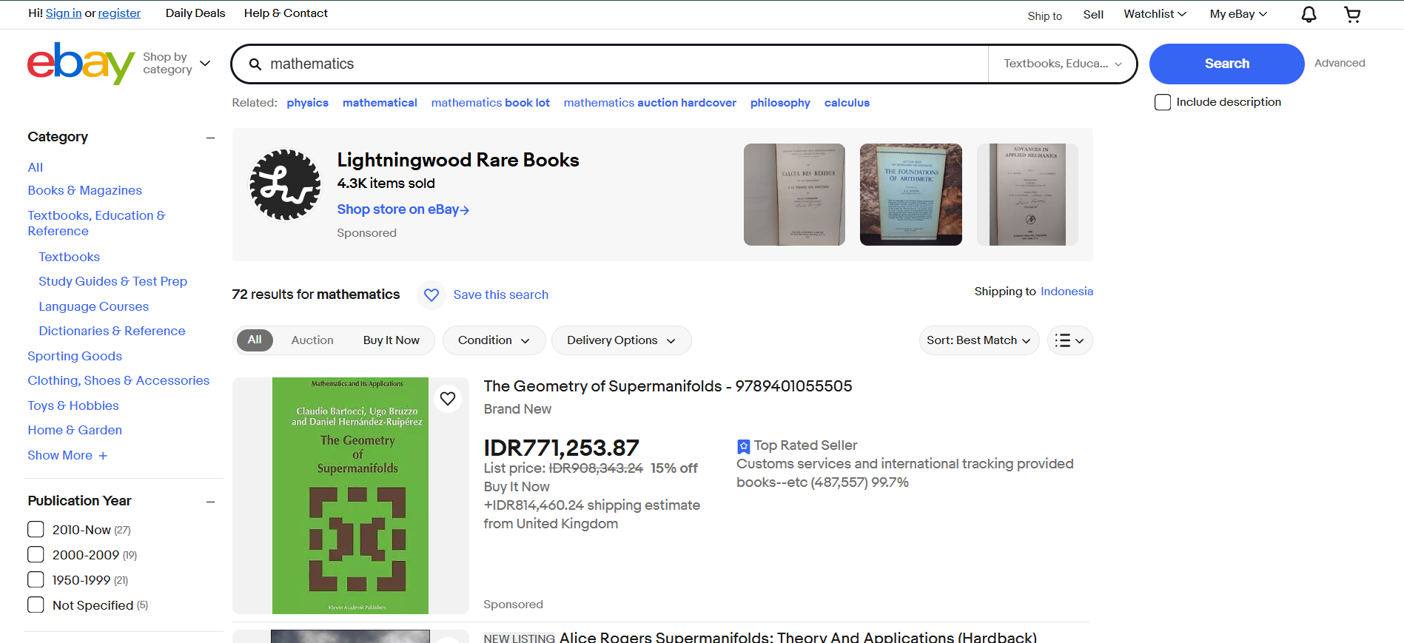
Task: Check the Include description checkbox
Action: pos(1163,102)
